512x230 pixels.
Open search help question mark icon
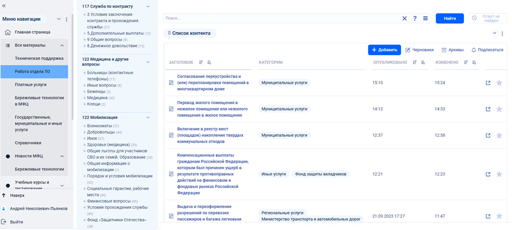pyautogui.click(x=415, y=19)
